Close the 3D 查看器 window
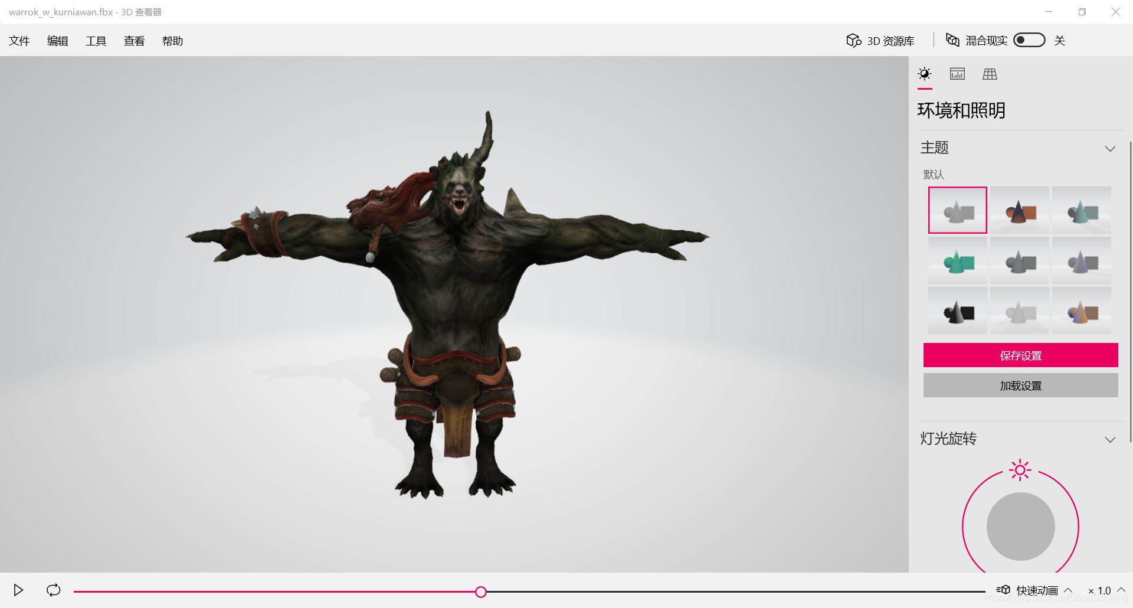 pyautogui.click(x=1116, y=12)
